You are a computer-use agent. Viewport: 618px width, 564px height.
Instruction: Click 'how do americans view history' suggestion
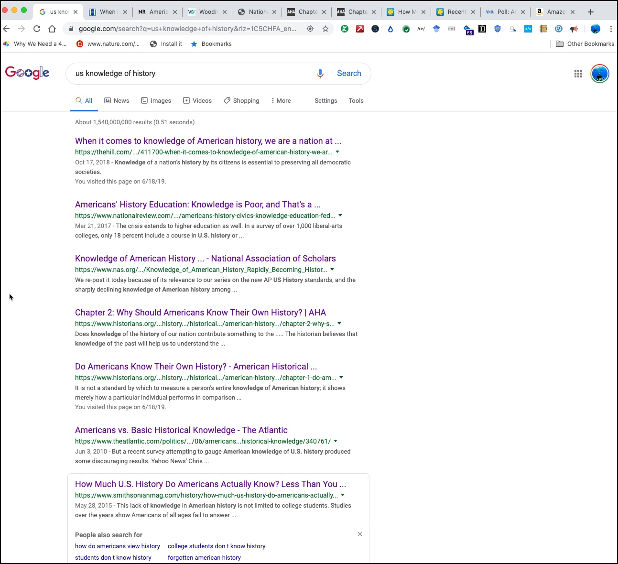tap(118, 546)
